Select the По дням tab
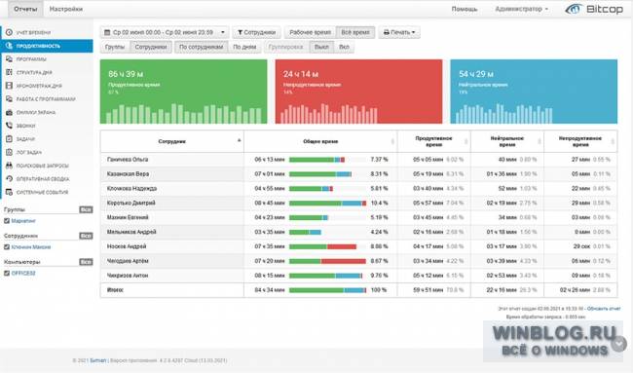633x373 pixels. (244, 47)
